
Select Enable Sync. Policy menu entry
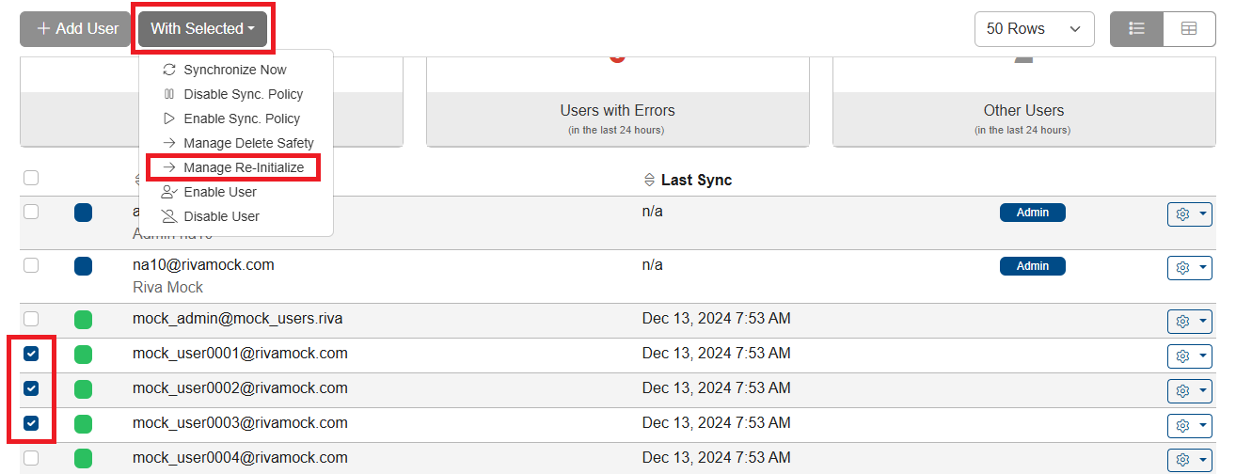click(x=241, y=118)
